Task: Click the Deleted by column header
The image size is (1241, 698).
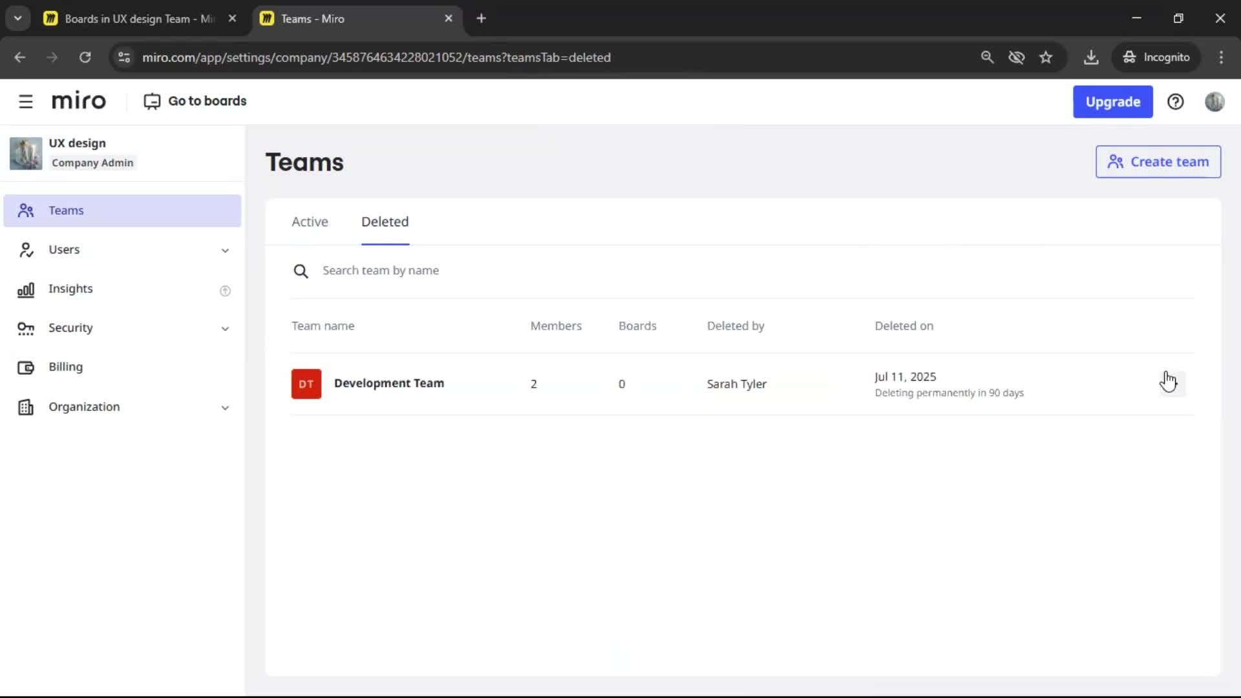Action: [x=736, y=326]
